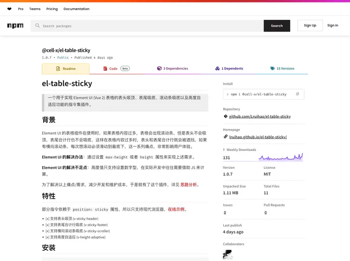Open the 思路分析 red link
The width and height of the screenshot is (350, 261).
click(x=189, y=185)
